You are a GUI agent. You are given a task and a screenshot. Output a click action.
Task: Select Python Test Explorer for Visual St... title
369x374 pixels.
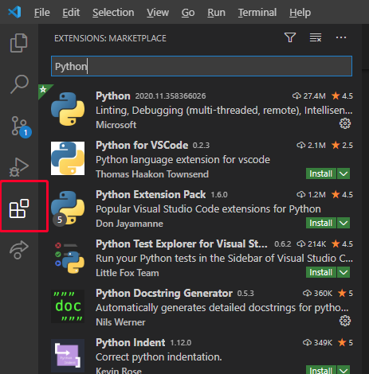click(182, 243)
